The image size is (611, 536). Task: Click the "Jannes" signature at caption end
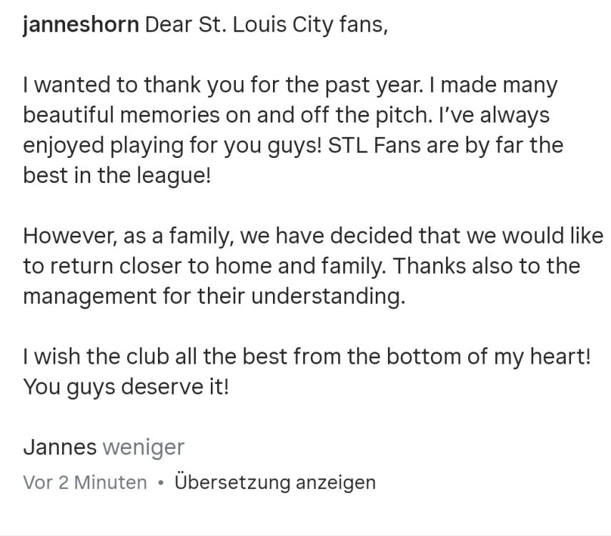59,448
